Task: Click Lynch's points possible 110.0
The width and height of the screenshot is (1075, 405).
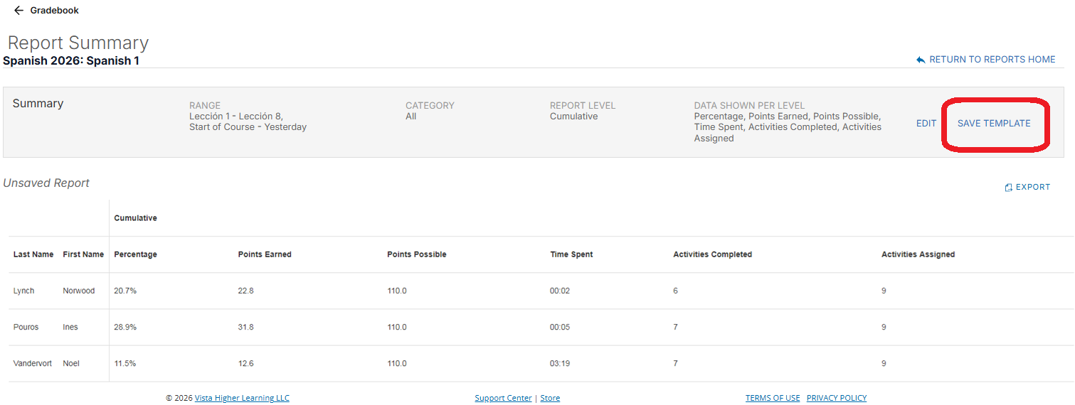Action: point(397,291)
